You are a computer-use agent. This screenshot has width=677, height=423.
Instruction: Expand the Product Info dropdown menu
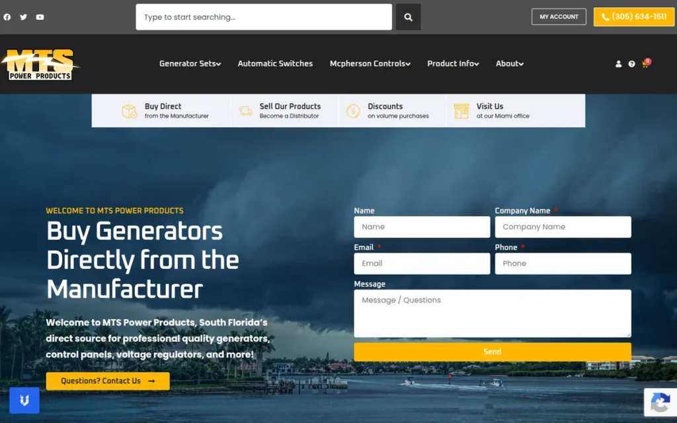coord(453,63)
